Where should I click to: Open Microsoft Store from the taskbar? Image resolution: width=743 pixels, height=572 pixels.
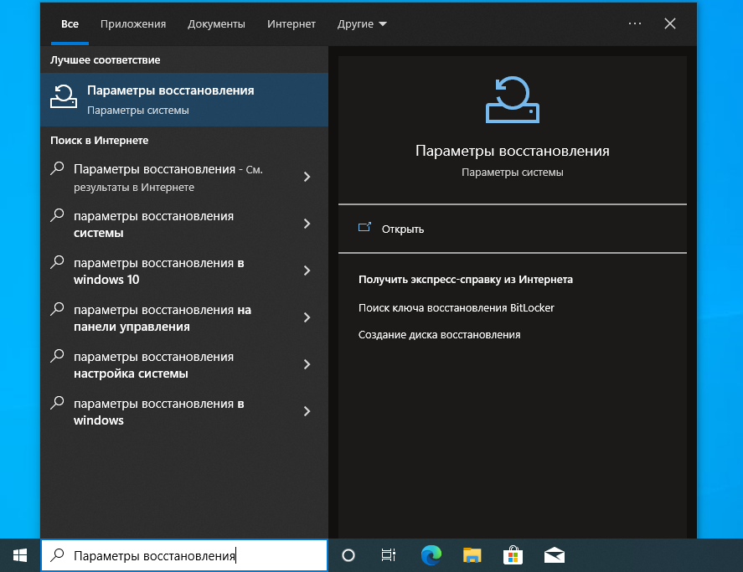tap(513, 555)
